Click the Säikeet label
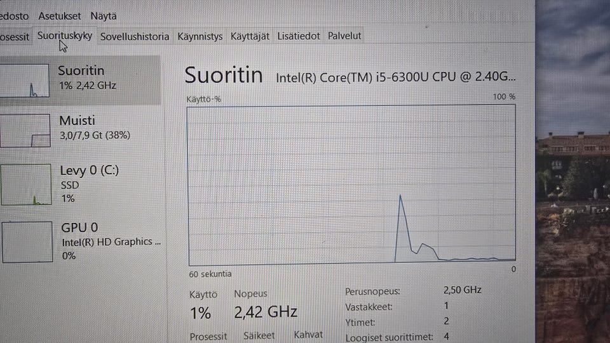Screen dimensions: 610x343 259,335
